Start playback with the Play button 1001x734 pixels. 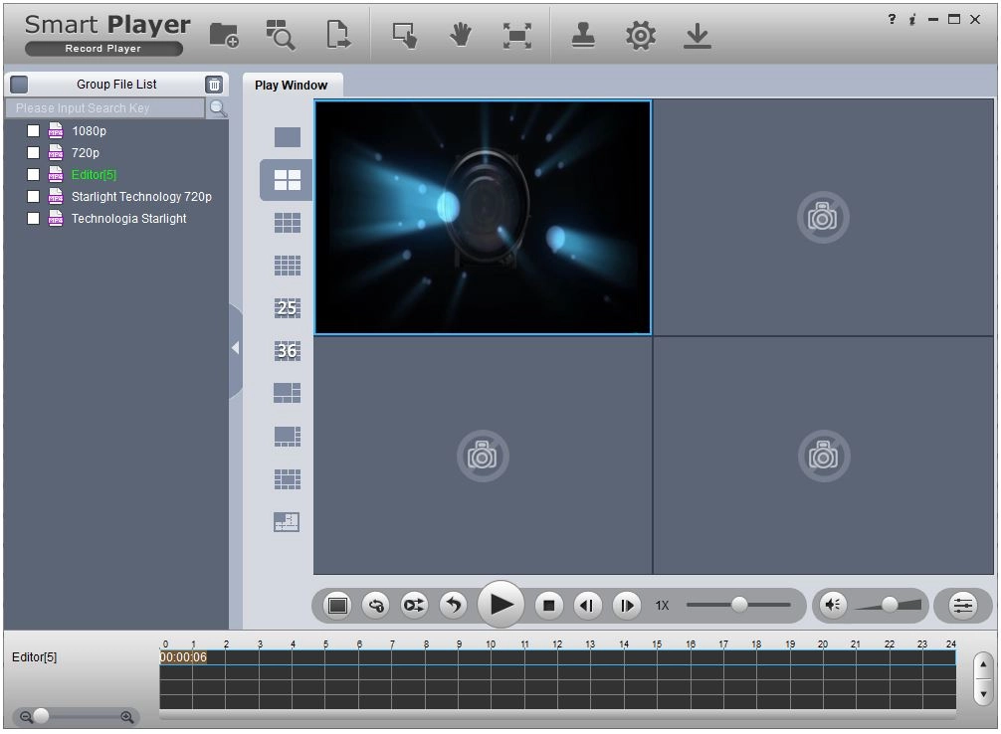click(x=501, y=605)
